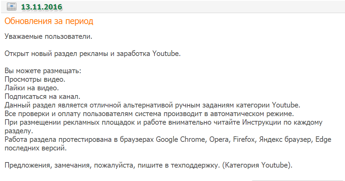Click '(Категория Youtube)' at the end
This screenshot has height=181, width=345.
pos(257,166)
